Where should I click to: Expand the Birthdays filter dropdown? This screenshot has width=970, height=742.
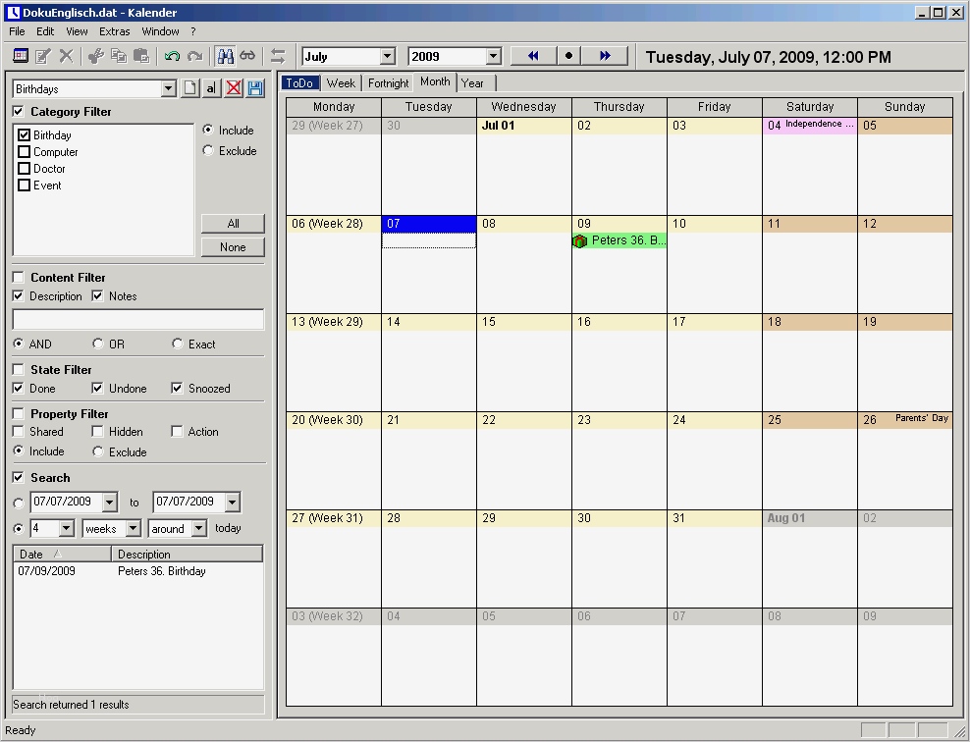click(x=168, y=89)
